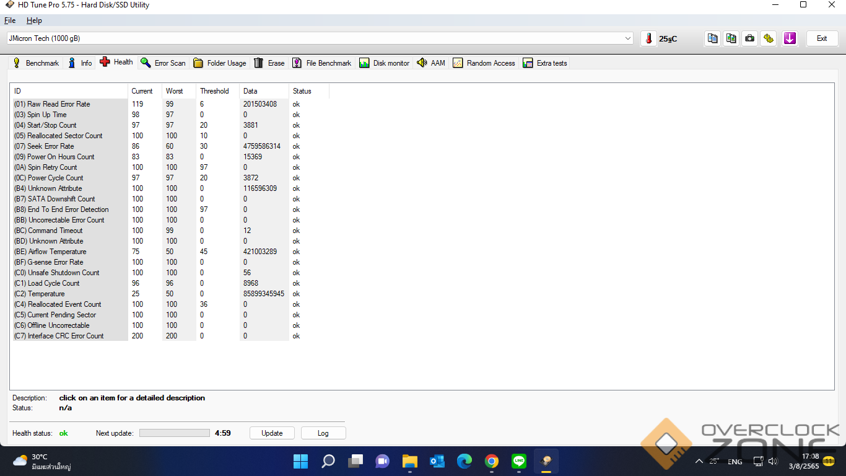The height and width of the screenshot is (476, 846).
Task: Select the Spin Retry Count attribute
Action: click(x=46, y=167)
